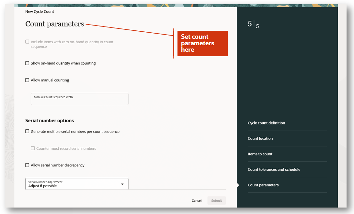The width and height of the screenshot is (354, 214).
Task: Click the Count parameters heading
Action: [x=54, y=24]
